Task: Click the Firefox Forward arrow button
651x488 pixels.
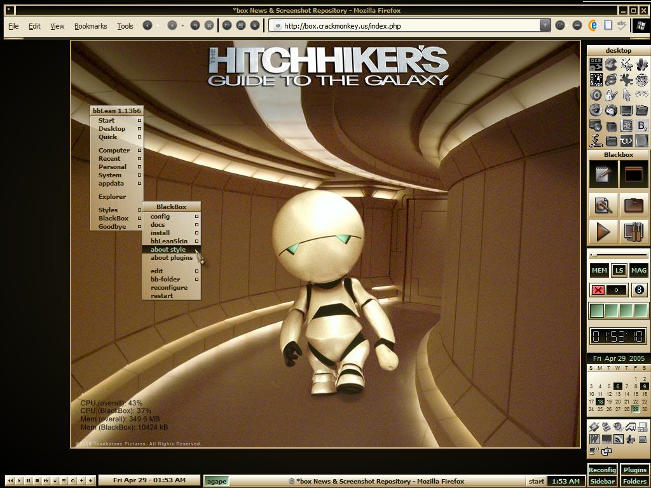Action: click(x=172, y=25)
